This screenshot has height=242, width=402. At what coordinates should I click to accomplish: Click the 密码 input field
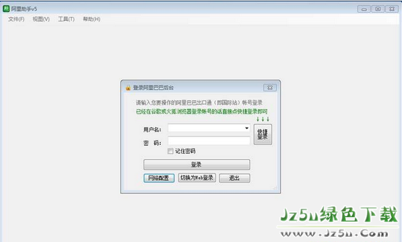coord(209,140)
